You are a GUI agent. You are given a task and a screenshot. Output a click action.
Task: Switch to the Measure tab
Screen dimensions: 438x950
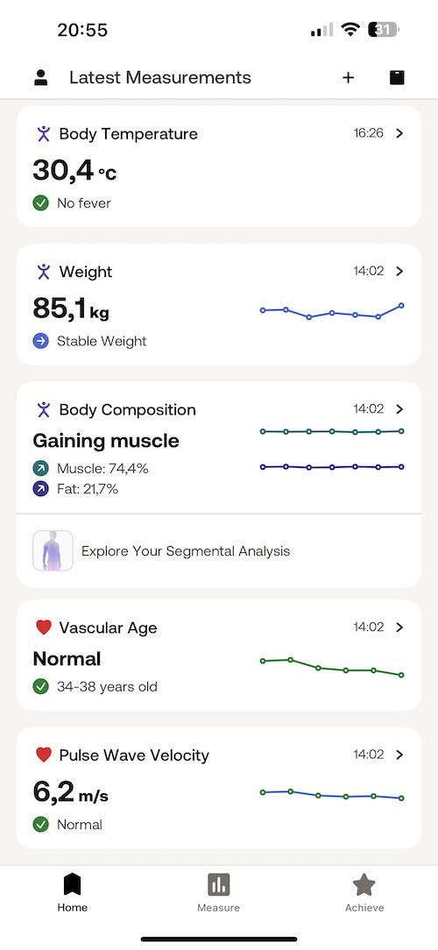tap(219, 893)
